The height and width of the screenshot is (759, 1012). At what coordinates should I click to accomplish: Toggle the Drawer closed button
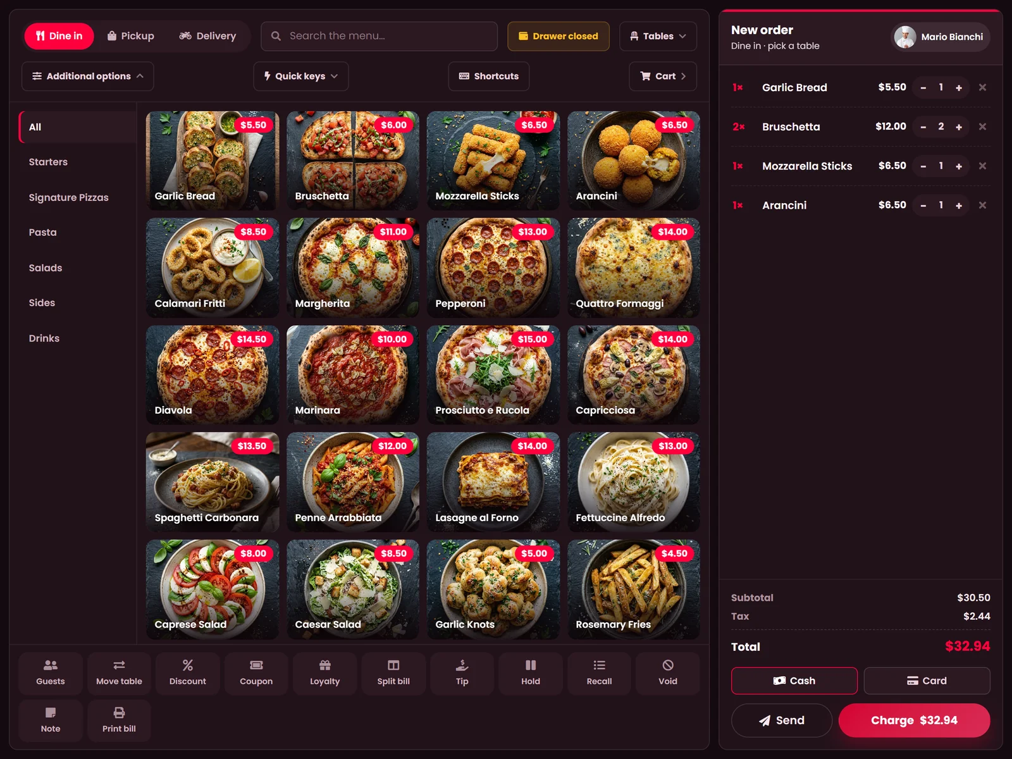(558, 36)
